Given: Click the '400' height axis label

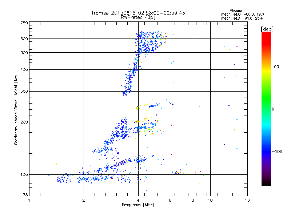Looking at the screenshot, I should pos(24,69).
